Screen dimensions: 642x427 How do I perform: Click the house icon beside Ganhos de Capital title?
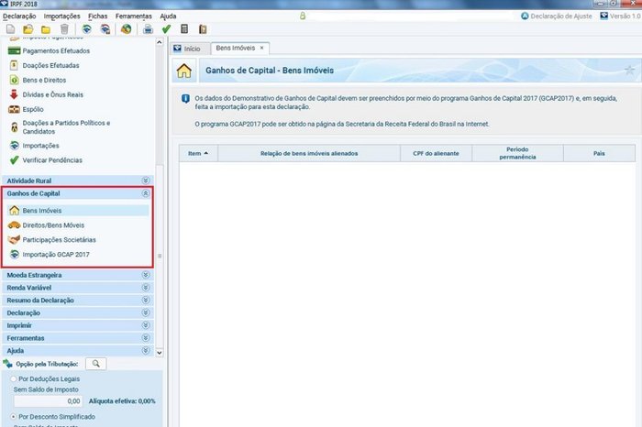[x=184, y=71]
